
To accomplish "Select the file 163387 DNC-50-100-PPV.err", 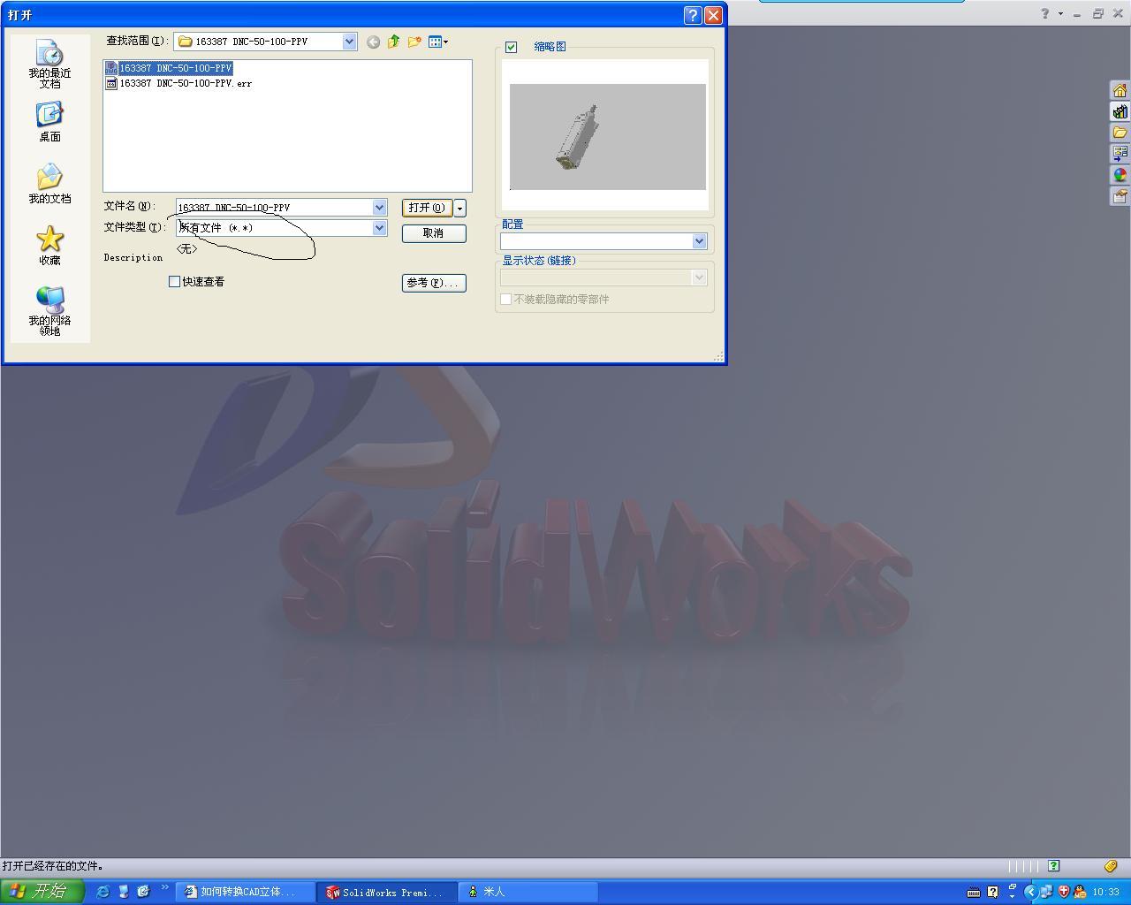I will click(x=178, y=83).
